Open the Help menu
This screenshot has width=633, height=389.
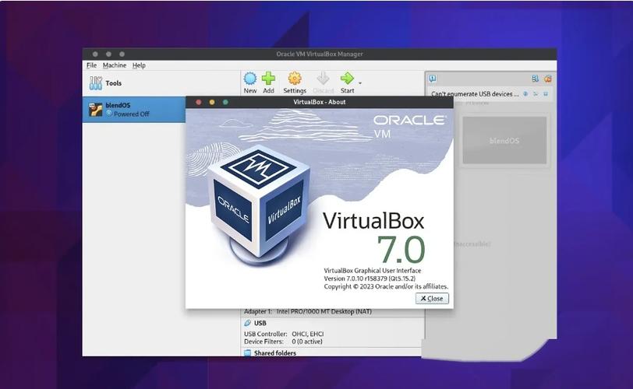pos(139,65)
